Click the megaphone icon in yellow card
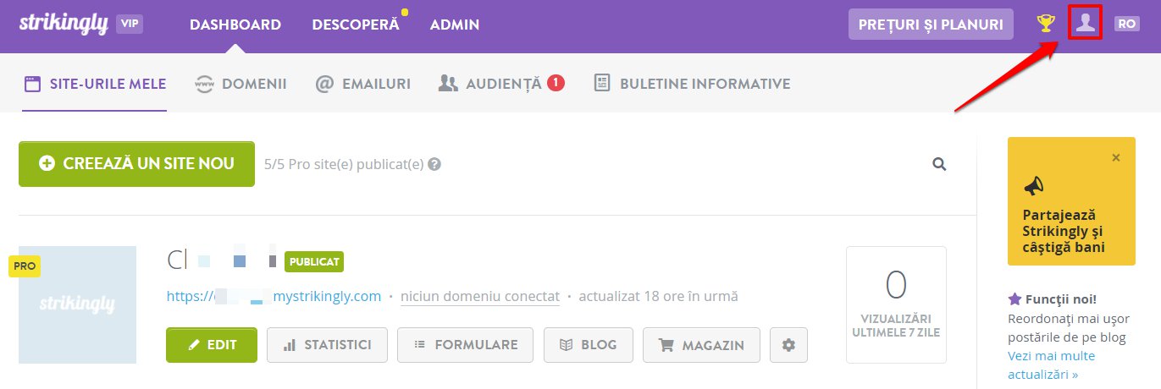This screenshot has width=1161, height=389. coord(1034,187)
